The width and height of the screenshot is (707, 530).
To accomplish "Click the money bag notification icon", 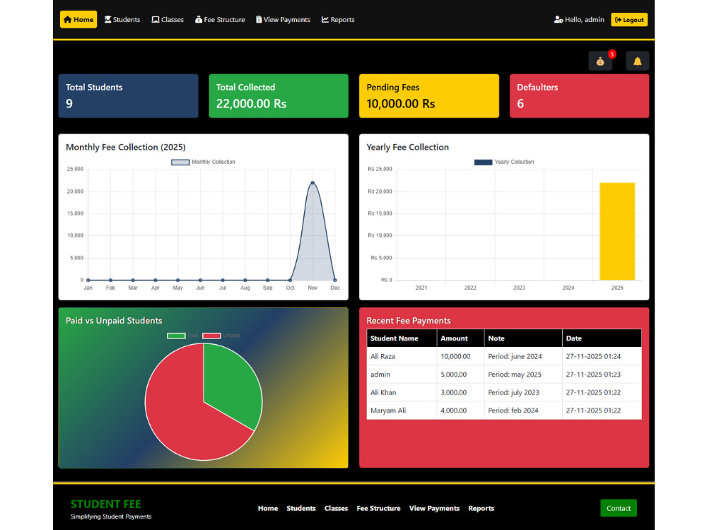I will coord(600,61).
